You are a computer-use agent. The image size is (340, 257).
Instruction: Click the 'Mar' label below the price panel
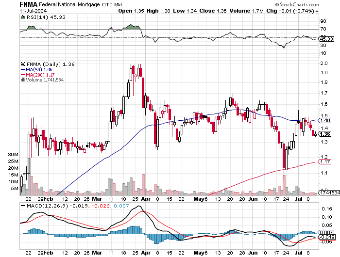coord(97,199)
